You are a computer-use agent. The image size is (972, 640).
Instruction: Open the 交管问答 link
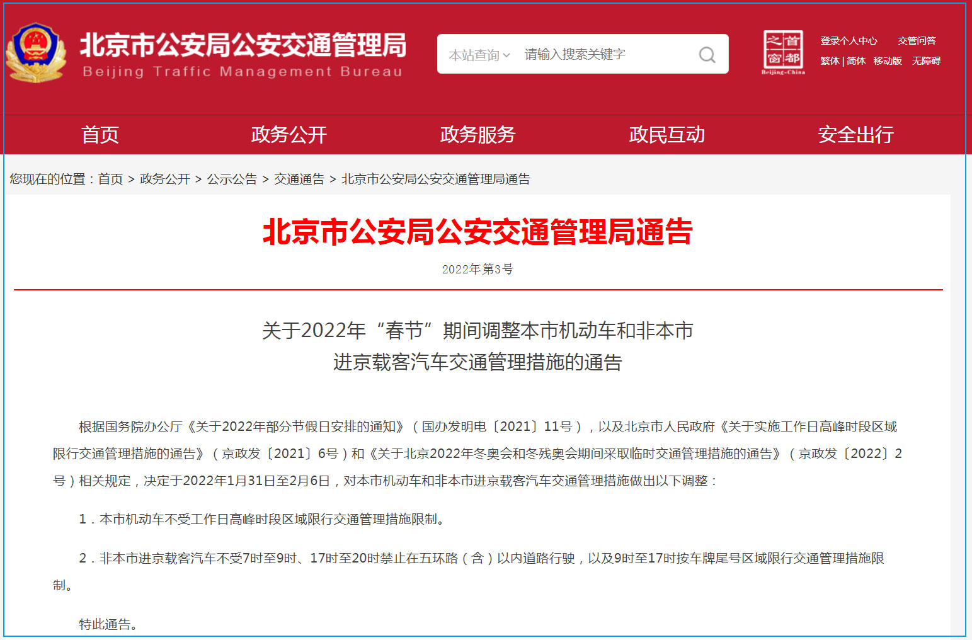pos(917,41)
